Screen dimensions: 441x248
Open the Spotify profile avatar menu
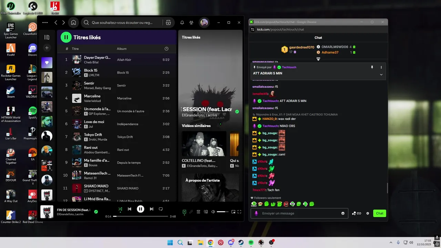pos(204,22)
